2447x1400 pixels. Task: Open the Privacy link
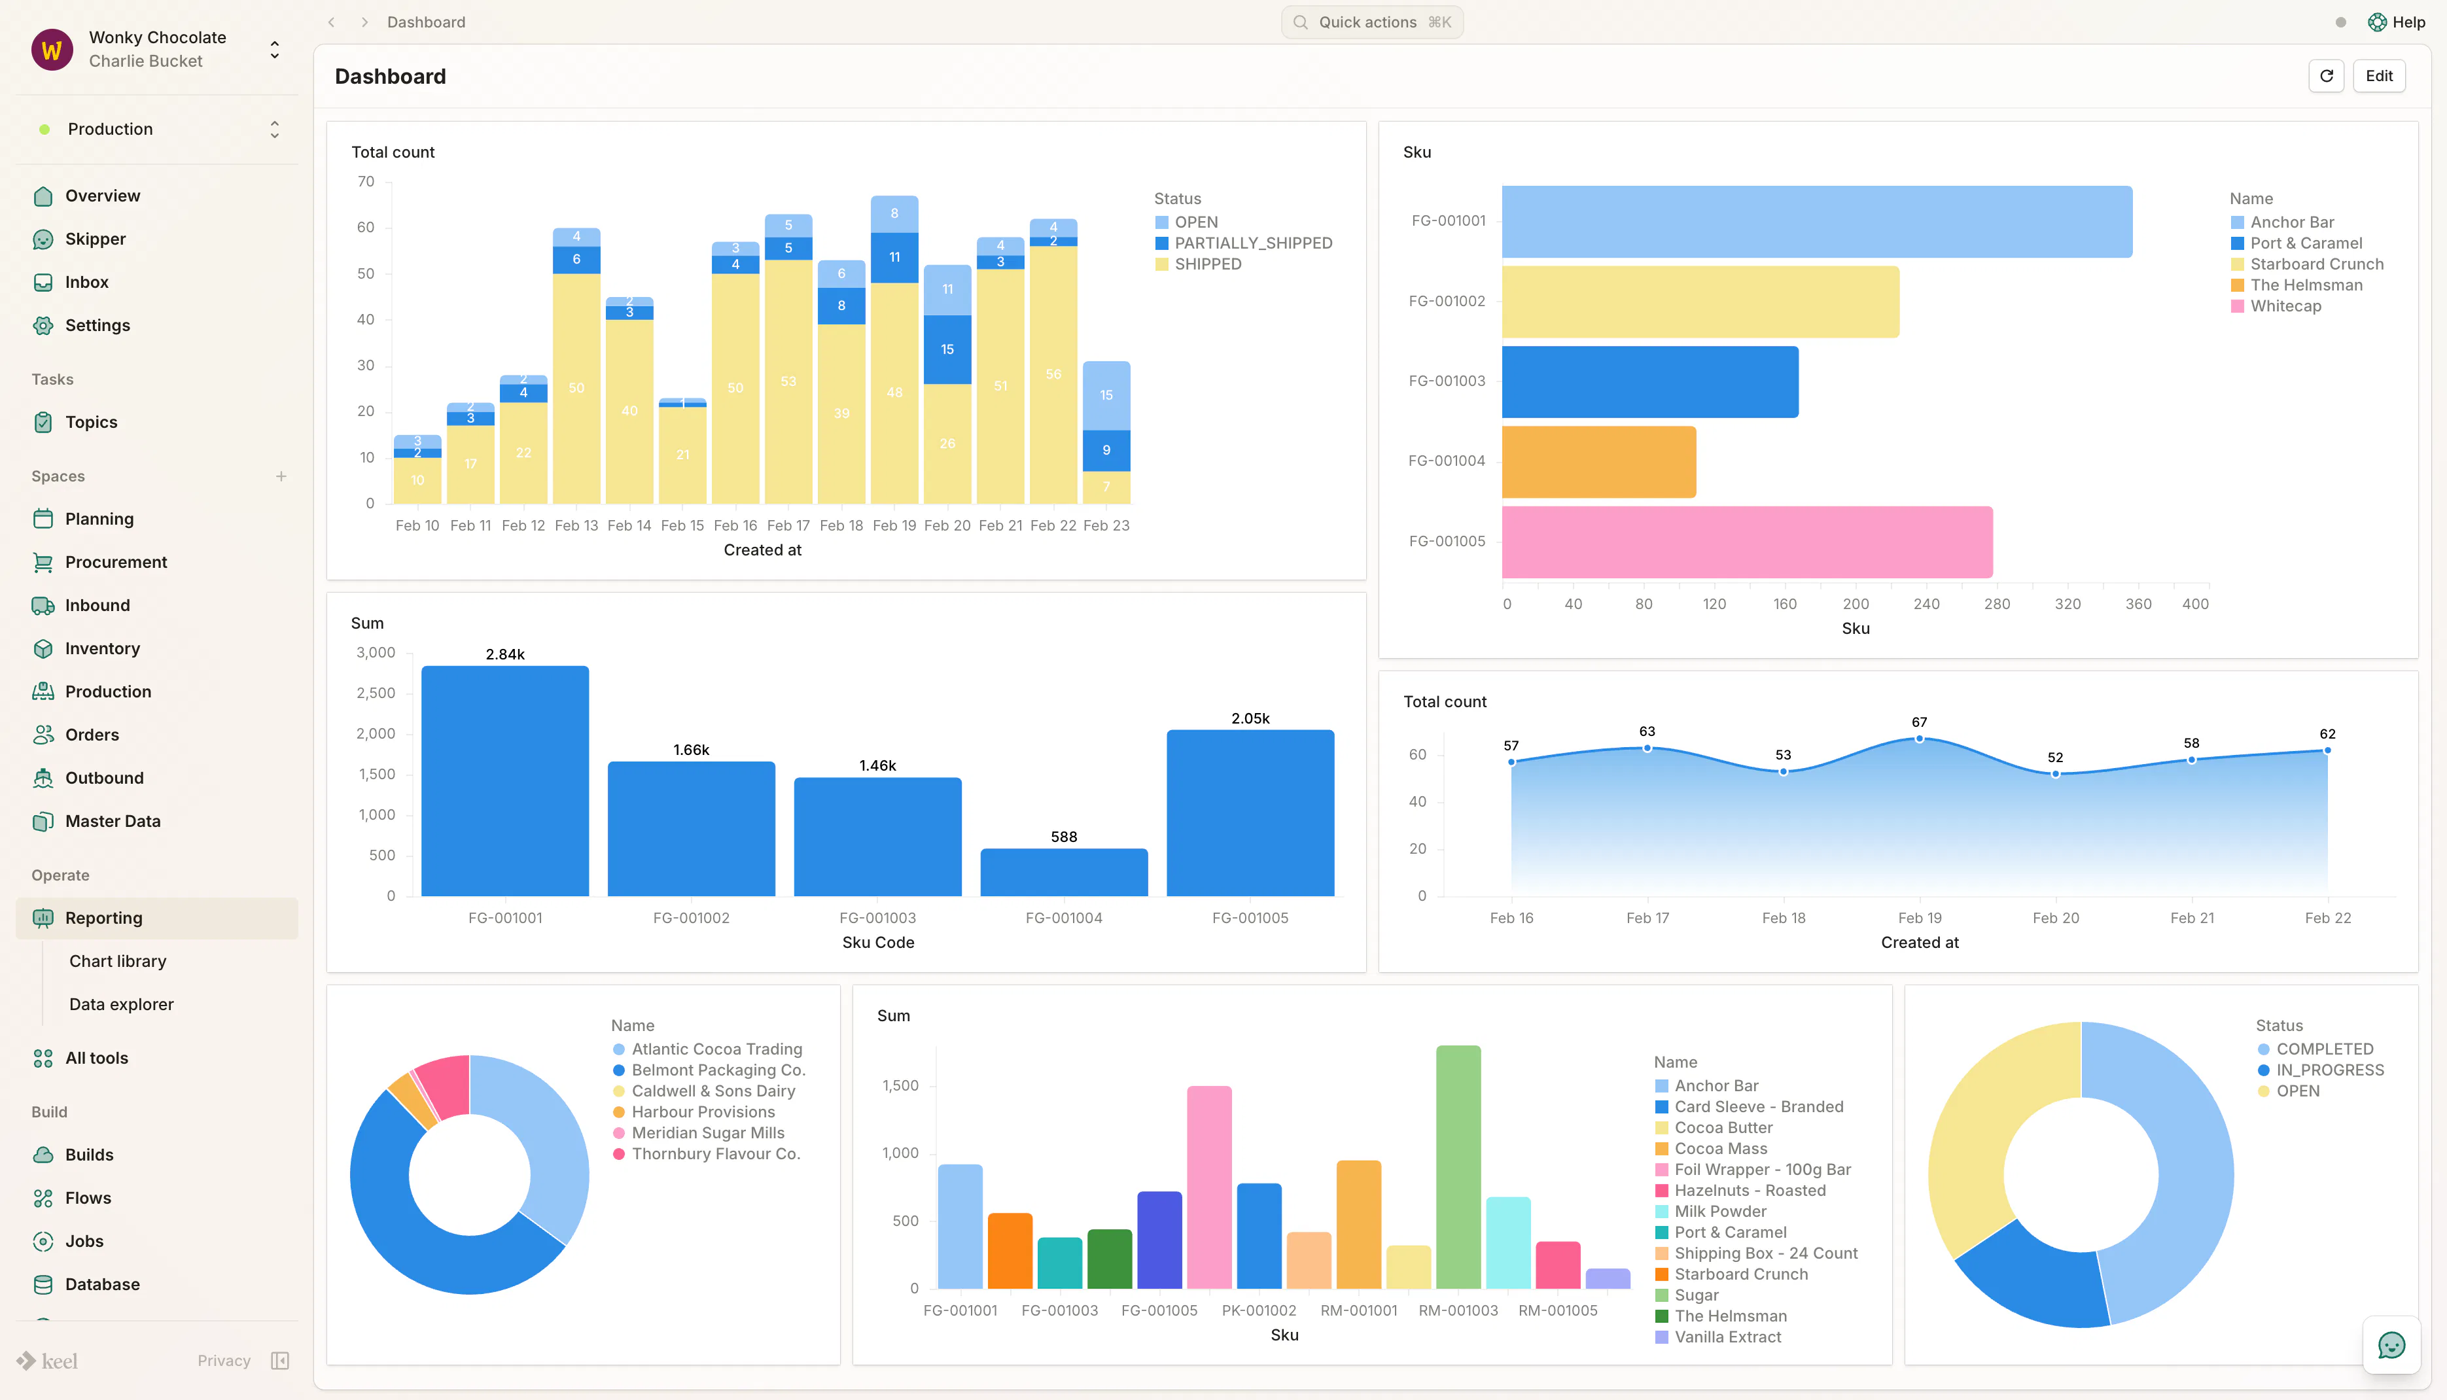coord(223,1359)
